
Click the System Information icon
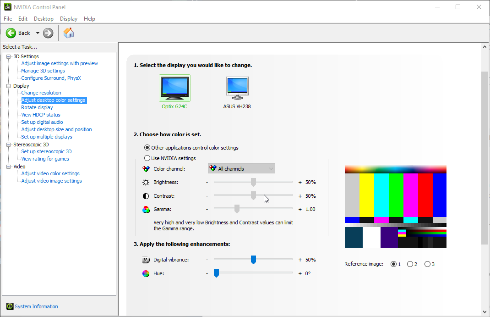tap(10, 306)
